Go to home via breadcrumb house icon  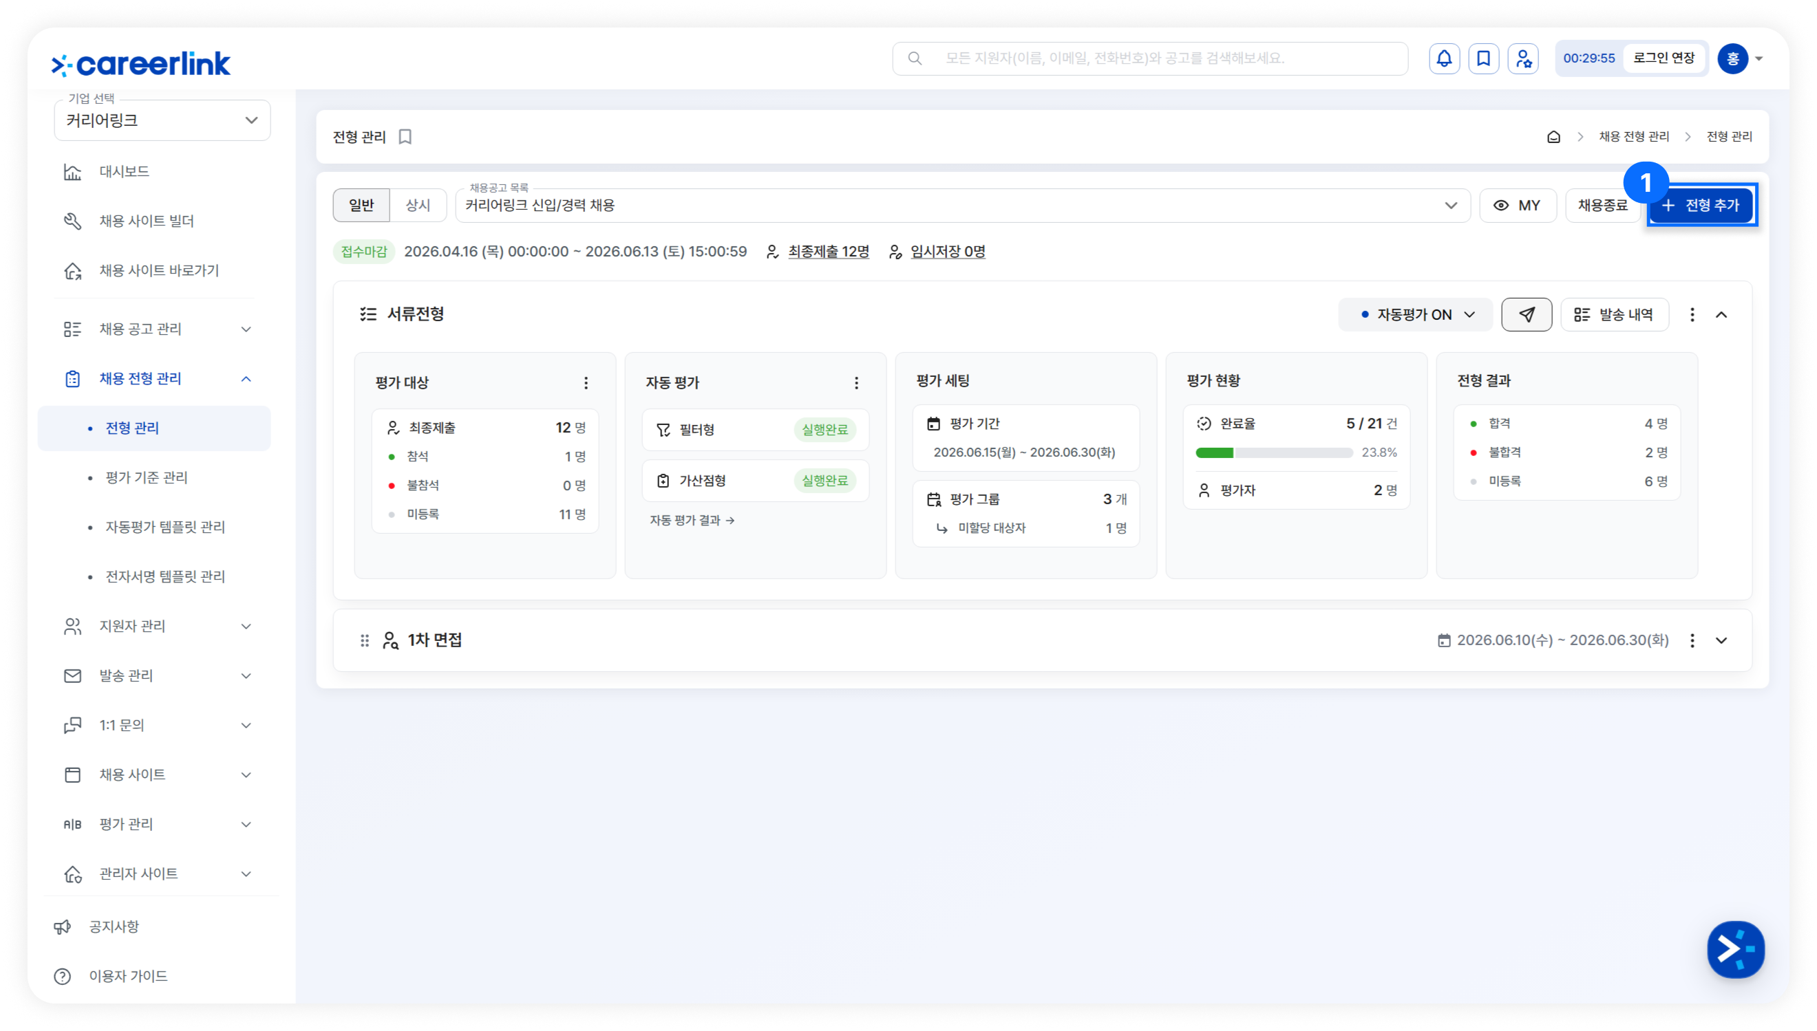click(x=1553, y=137)
